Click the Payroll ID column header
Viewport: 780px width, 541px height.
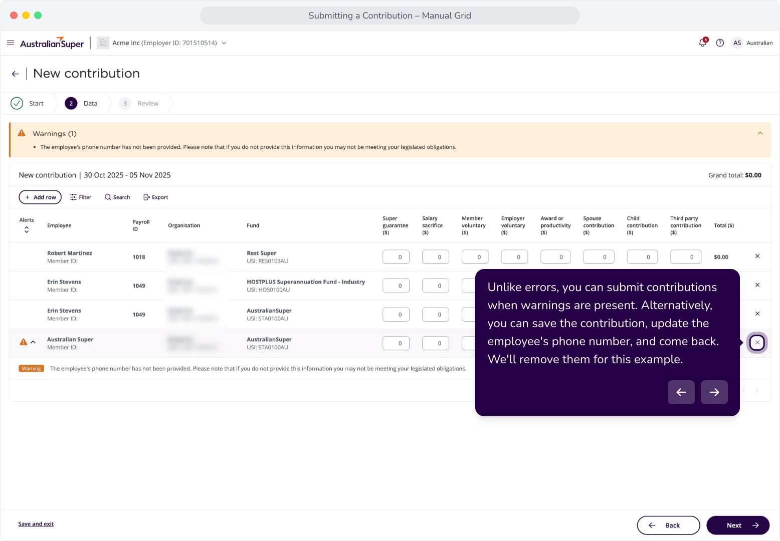click(141, 225)
